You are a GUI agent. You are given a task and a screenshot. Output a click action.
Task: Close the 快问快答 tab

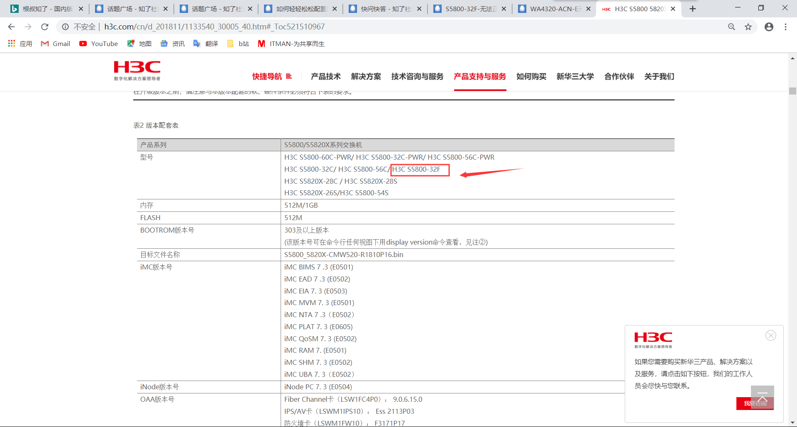pyautogui.click(x=419, y=9)
